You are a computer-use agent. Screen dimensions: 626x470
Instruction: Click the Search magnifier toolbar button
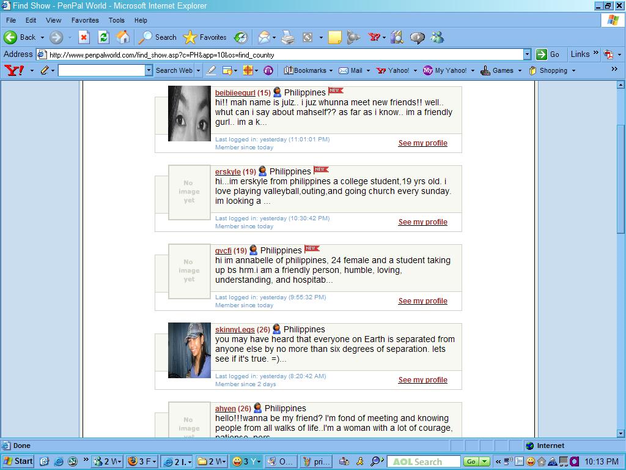pos(158,37)
